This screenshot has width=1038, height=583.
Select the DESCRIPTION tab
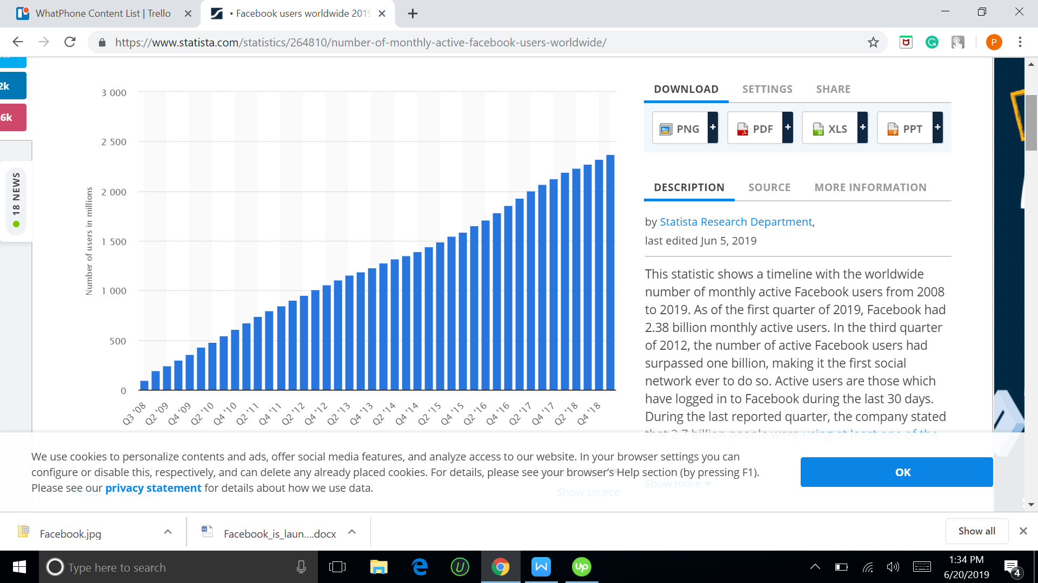coord(689,187)
